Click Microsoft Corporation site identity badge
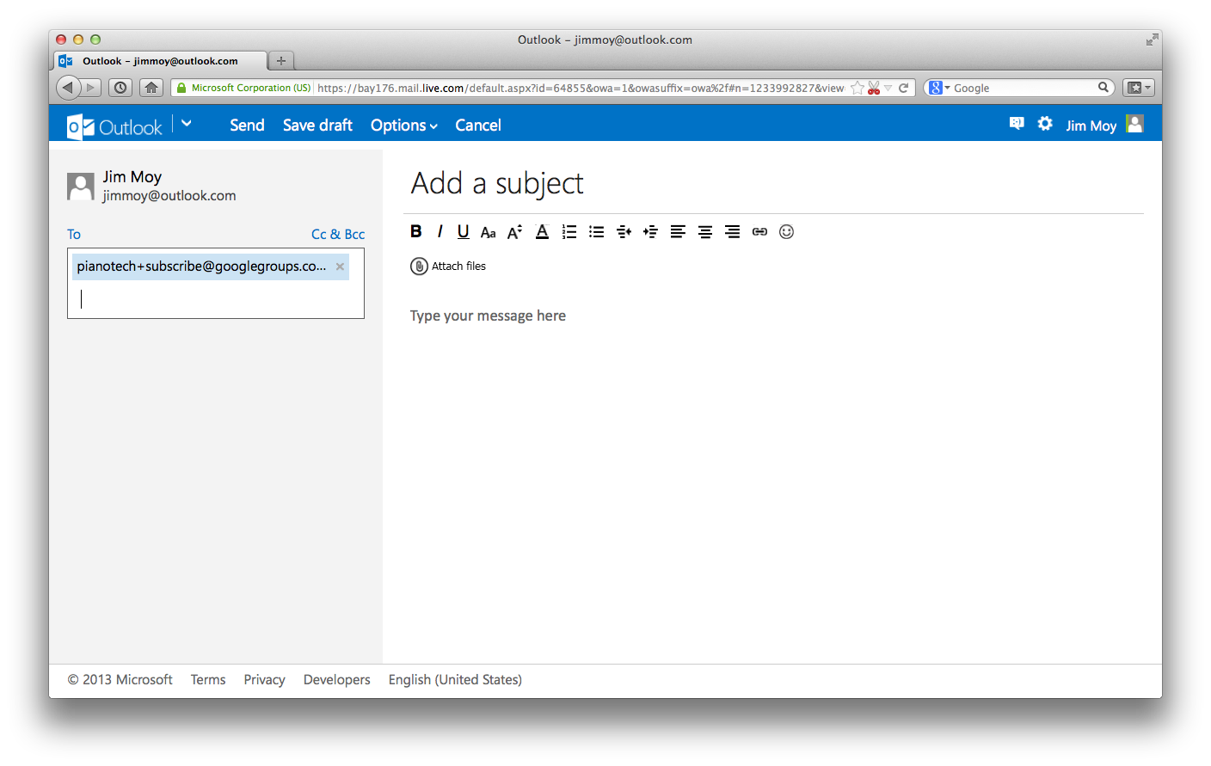1211x766 pixels. (243, 88)
